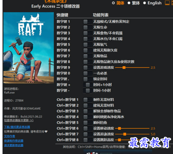Toggle 锁定时间 switch
The height and width of the screenshot is (154, 173).
[88, 79]
